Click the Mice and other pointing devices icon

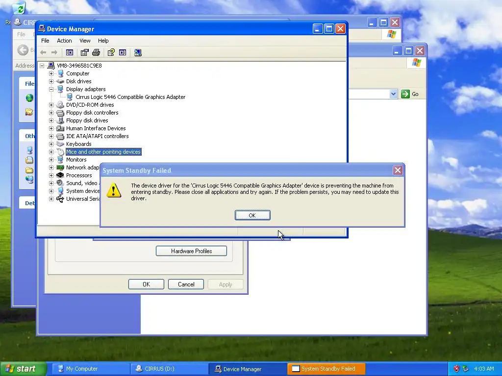60,152
